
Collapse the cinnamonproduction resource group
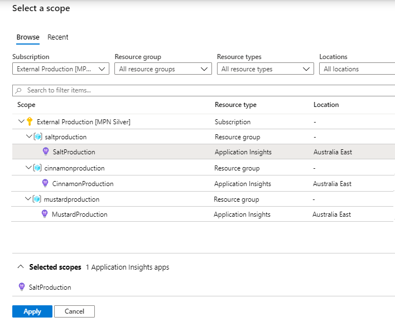click(x=28, y=168)
